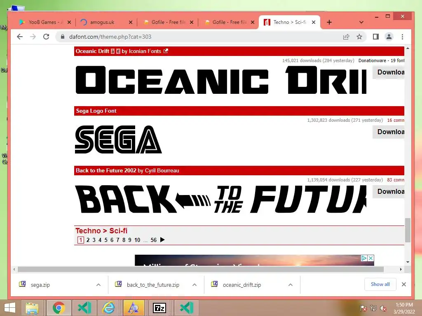Click the muted volume tray icon
422x316 pixels.
click(383, 308)
